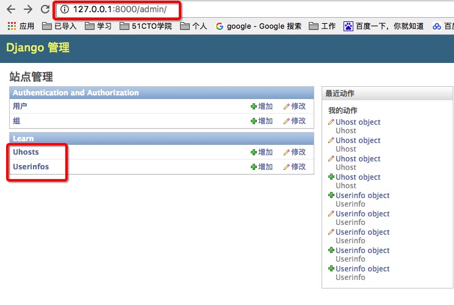Open the Uhosts model list

coord(26,152)
